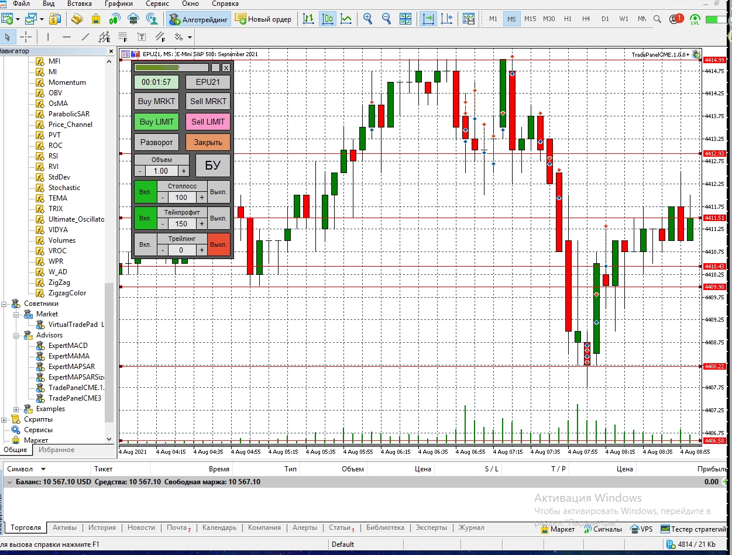Select the arrow cursor tool

[x=7, y=37]
